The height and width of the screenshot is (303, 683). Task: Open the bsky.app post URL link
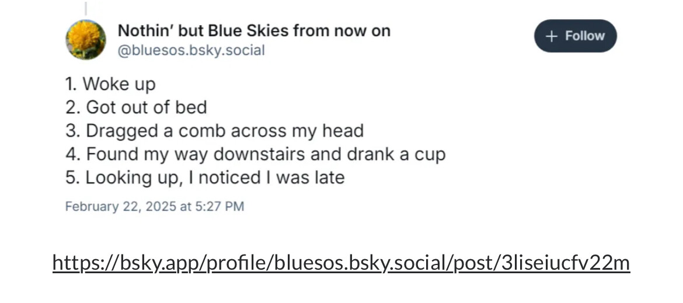point(341,263)
